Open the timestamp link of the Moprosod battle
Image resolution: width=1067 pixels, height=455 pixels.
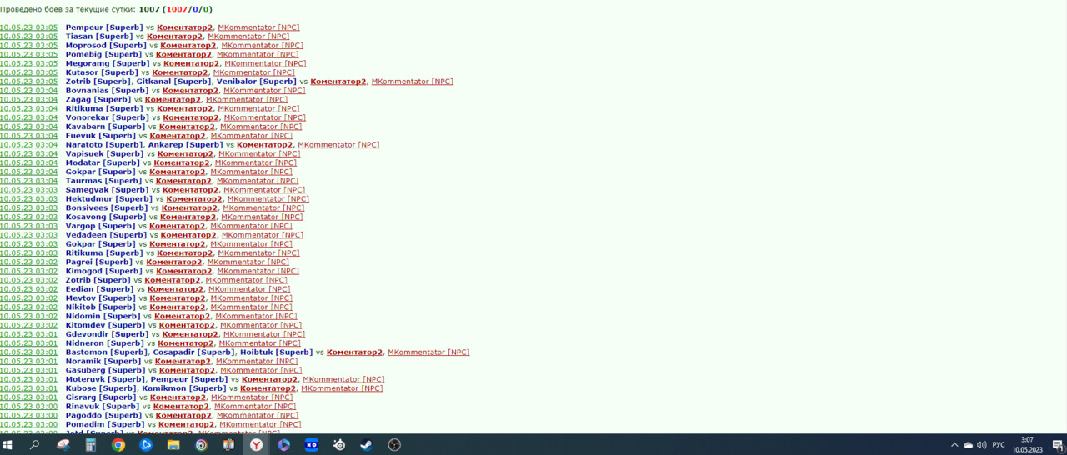[x=29, y=46]
